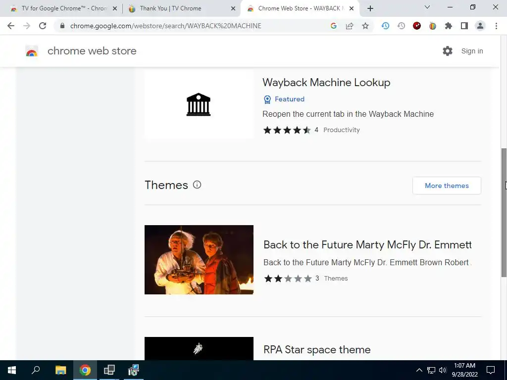Close the Thank You TV Chrome tab
Viewport: 507px width, 380px height.
233,9
